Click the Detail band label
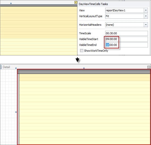The height and width of the screenshot is (145, 151). (x=6, y=67)
